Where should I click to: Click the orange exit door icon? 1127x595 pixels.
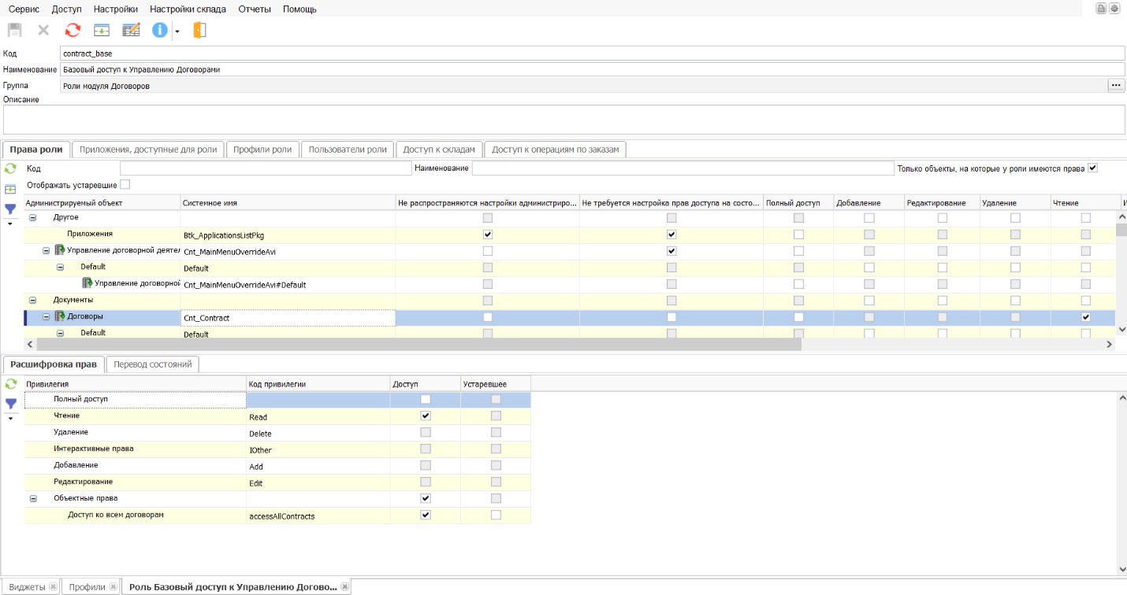(x=199, y=30)
